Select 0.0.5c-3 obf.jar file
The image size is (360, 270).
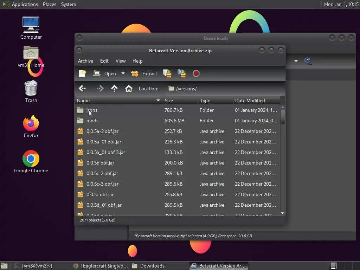[178, 184]
